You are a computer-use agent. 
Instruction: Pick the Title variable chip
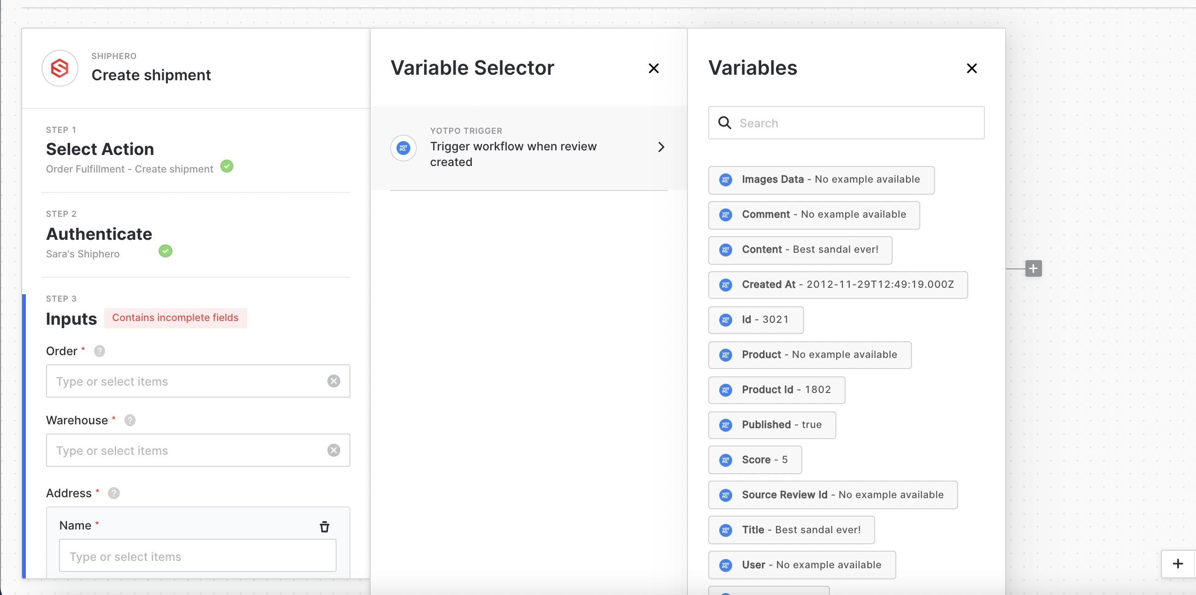pos(791,530)
